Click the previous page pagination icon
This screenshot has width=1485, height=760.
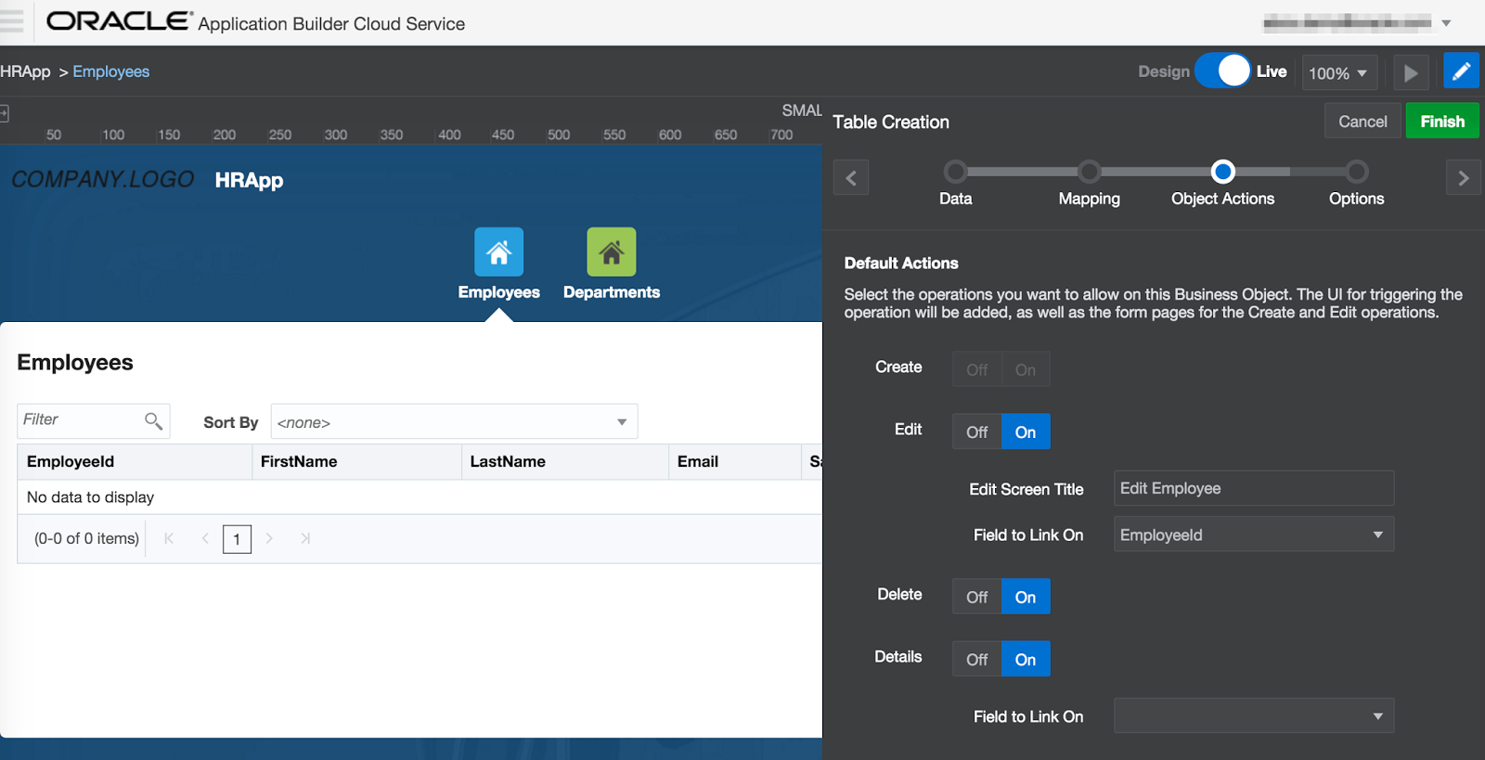click(205, 538)
